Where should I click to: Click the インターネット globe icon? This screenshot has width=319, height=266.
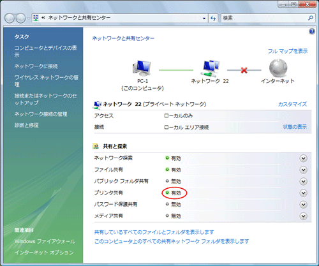click(x=278, y=68)
